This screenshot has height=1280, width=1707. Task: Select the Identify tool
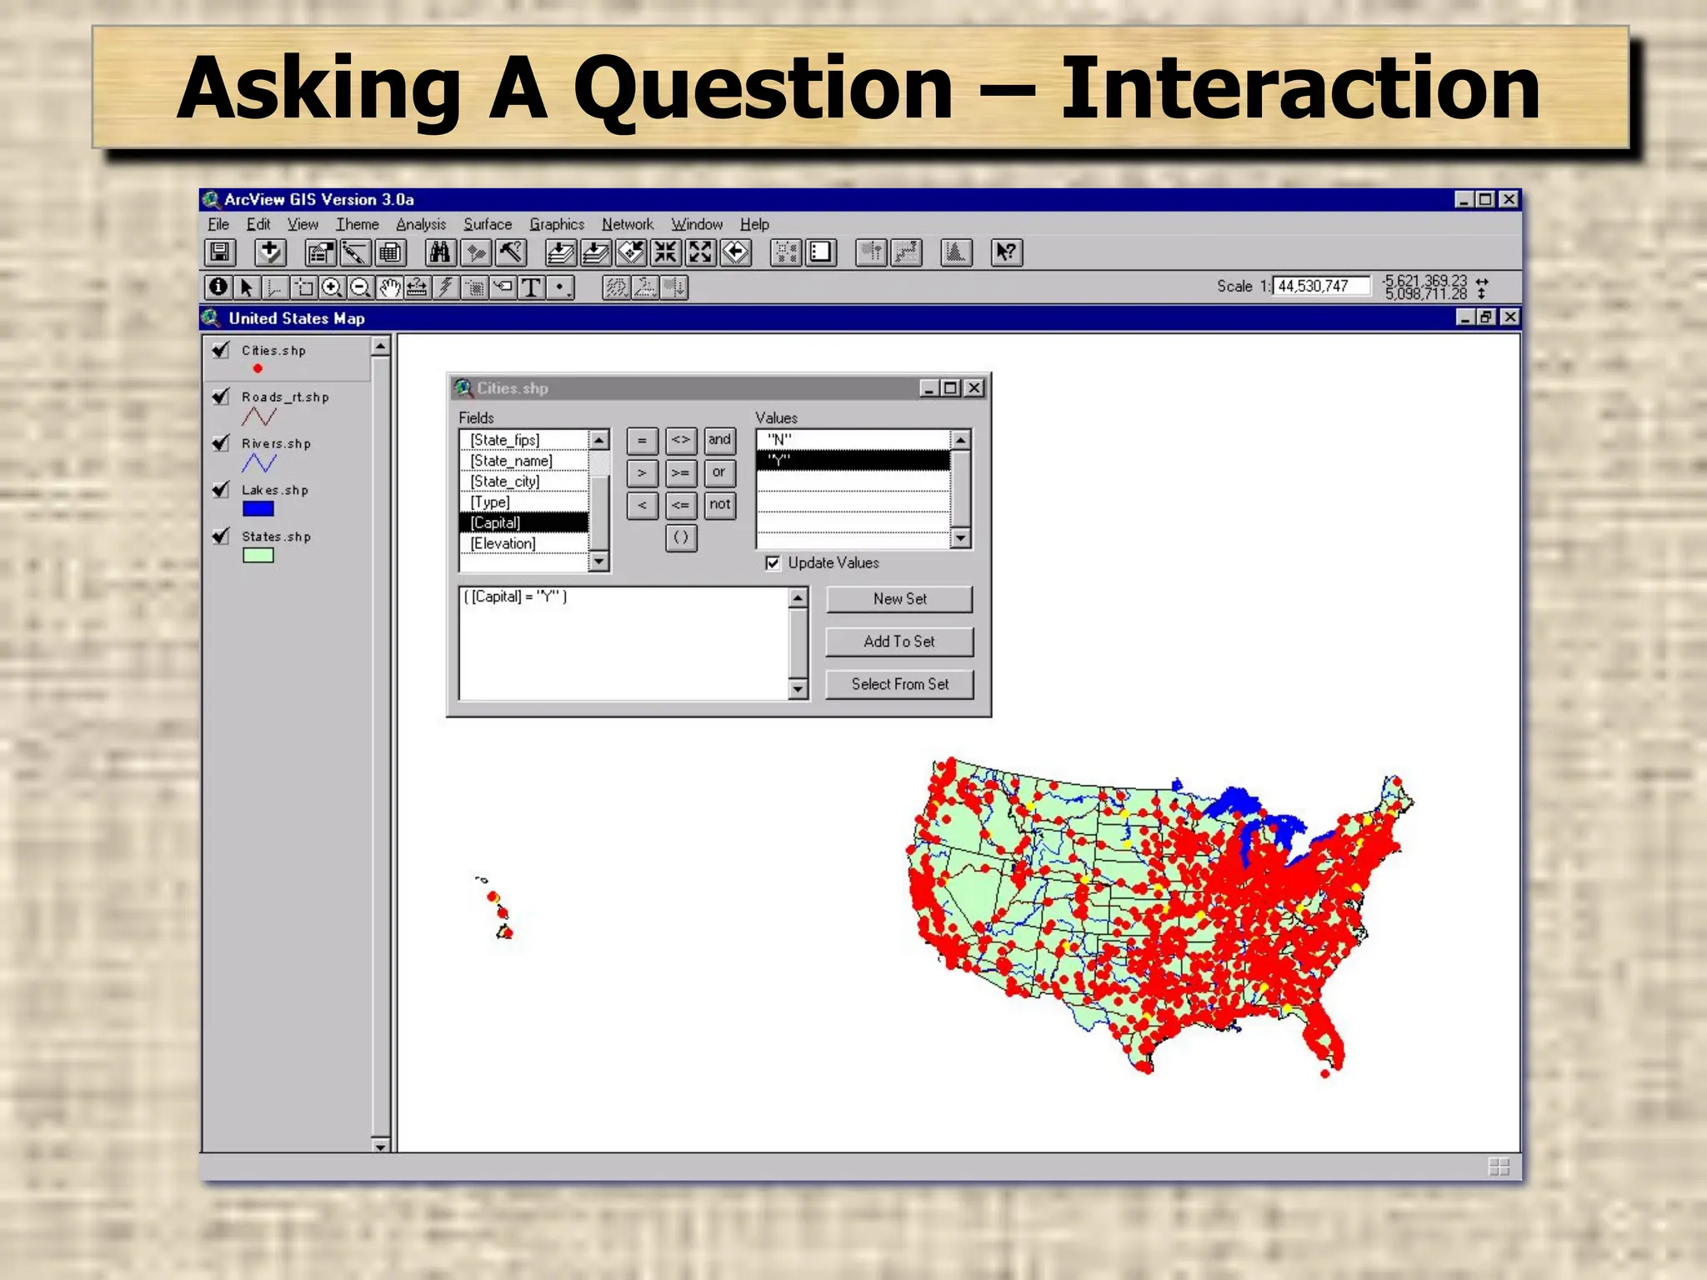(x=218, y=287)
